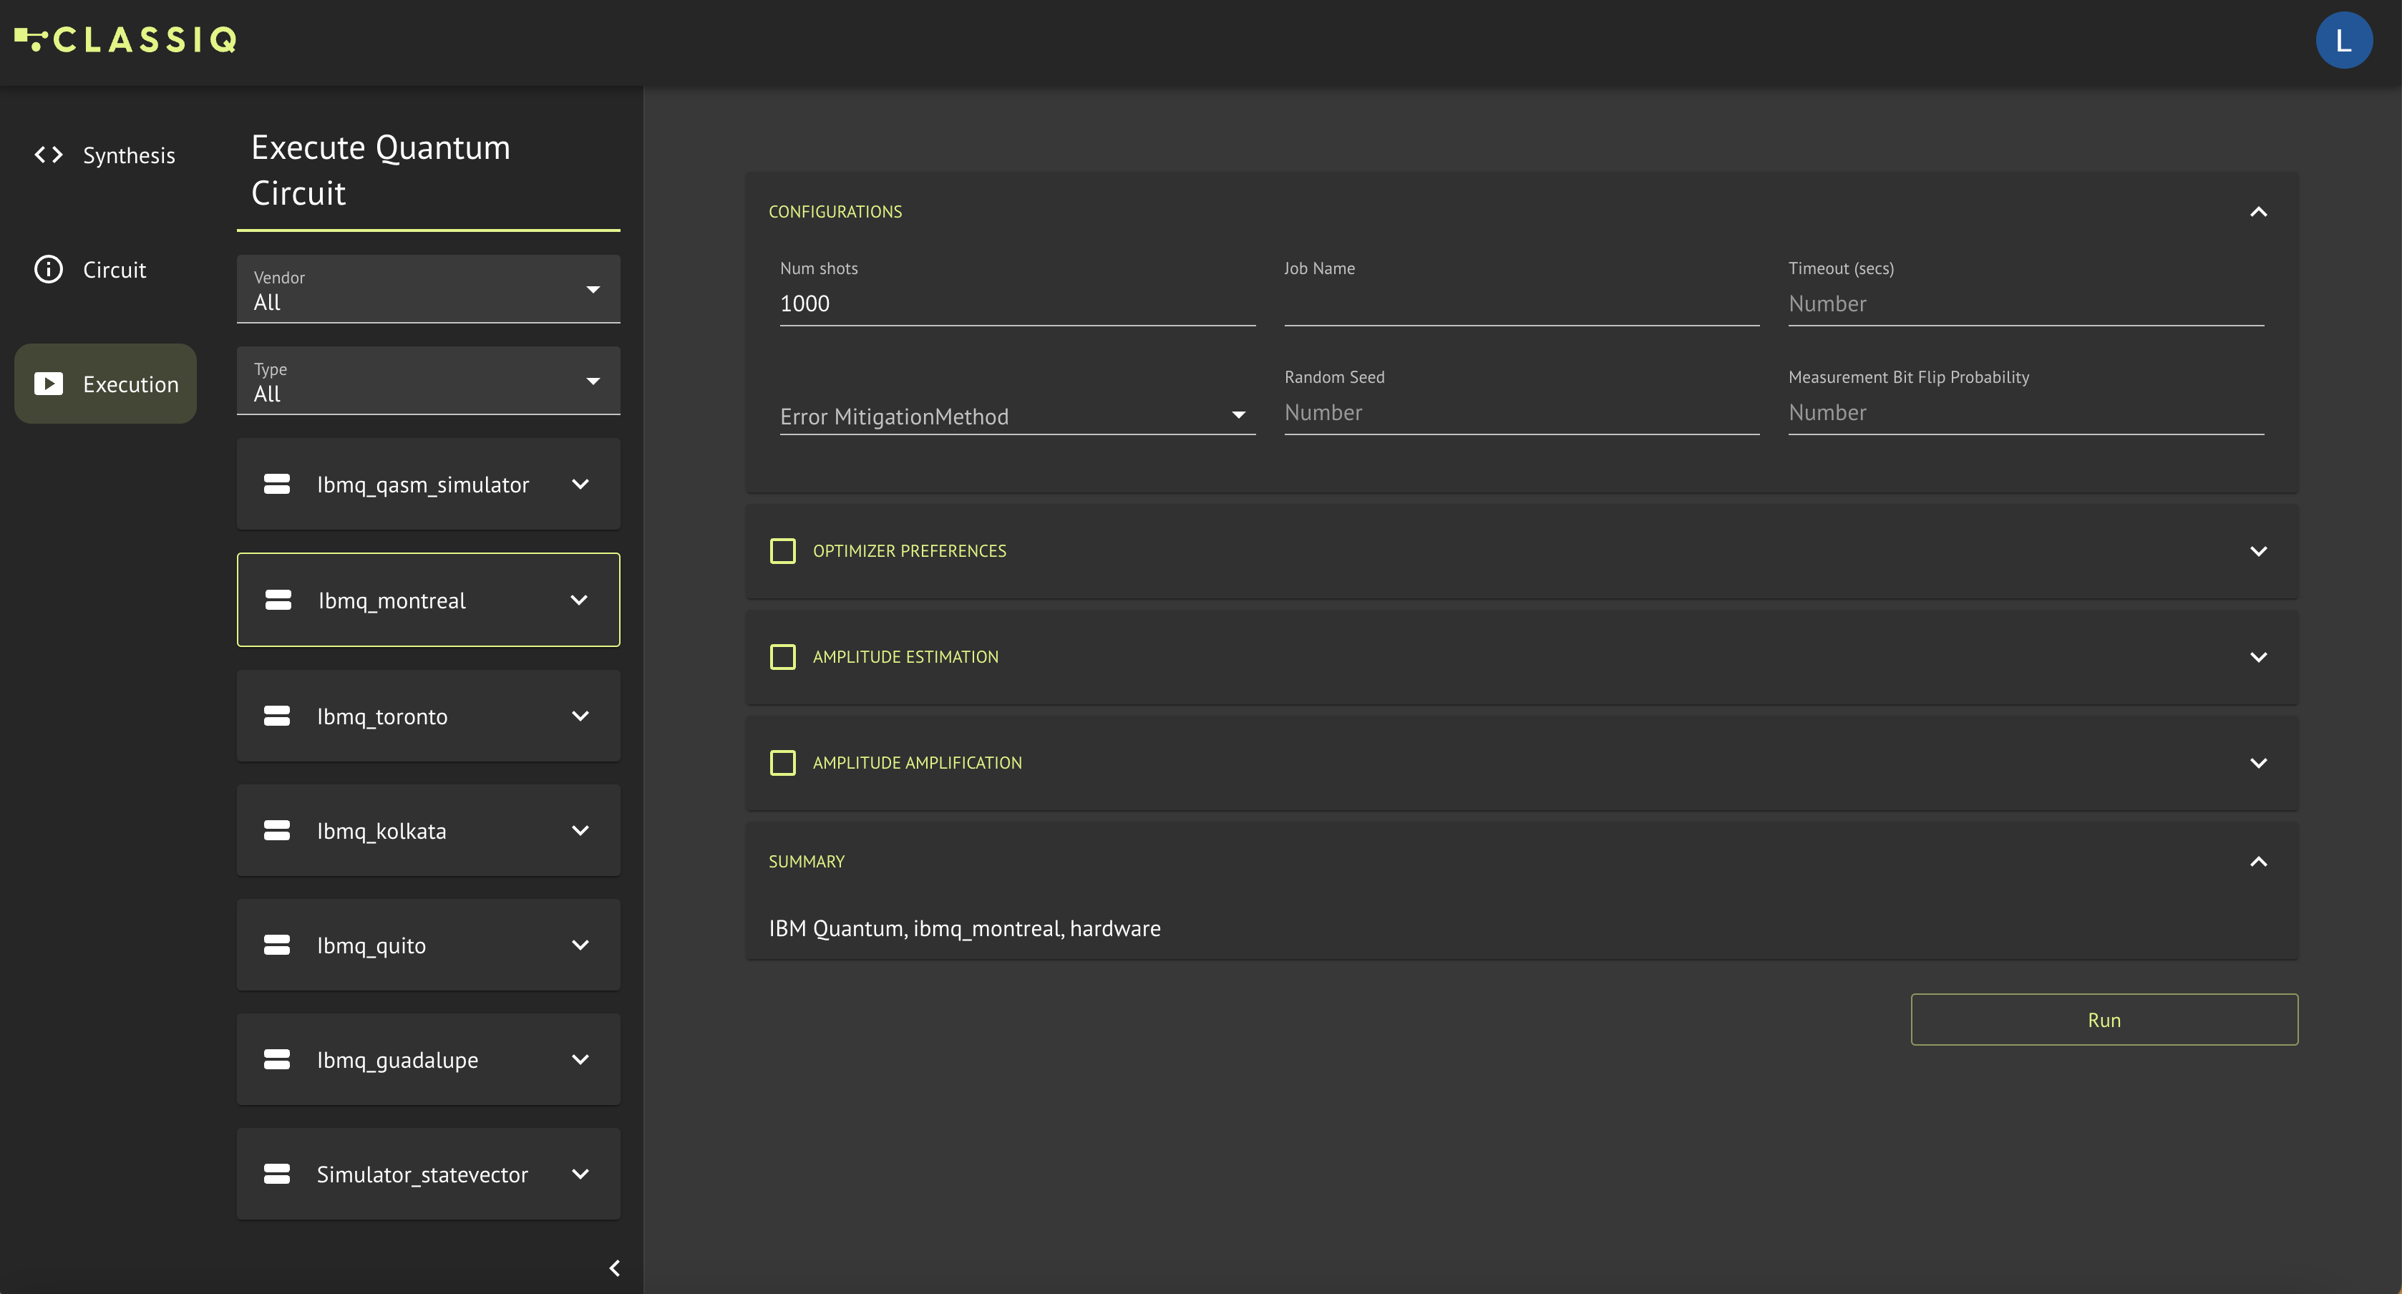Expand Ibmq_montreal details chevron
The image size is (2402, 1294).
pos(579,600)
